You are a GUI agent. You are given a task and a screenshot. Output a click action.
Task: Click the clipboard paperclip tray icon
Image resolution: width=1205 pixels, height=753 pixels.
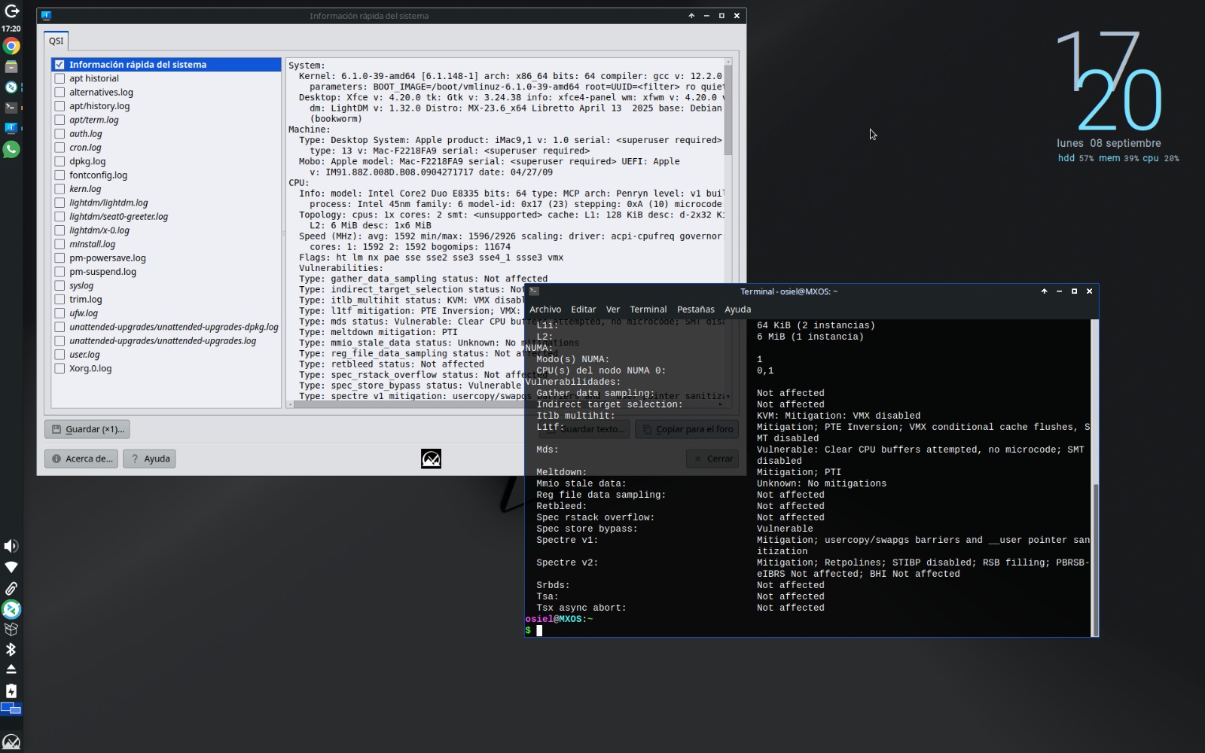(11, 588)
